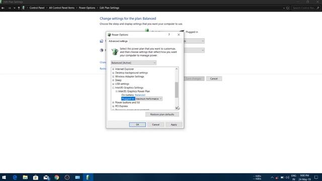
Task: Expand Internet Explorer settings node
Action: click(113, 69)
